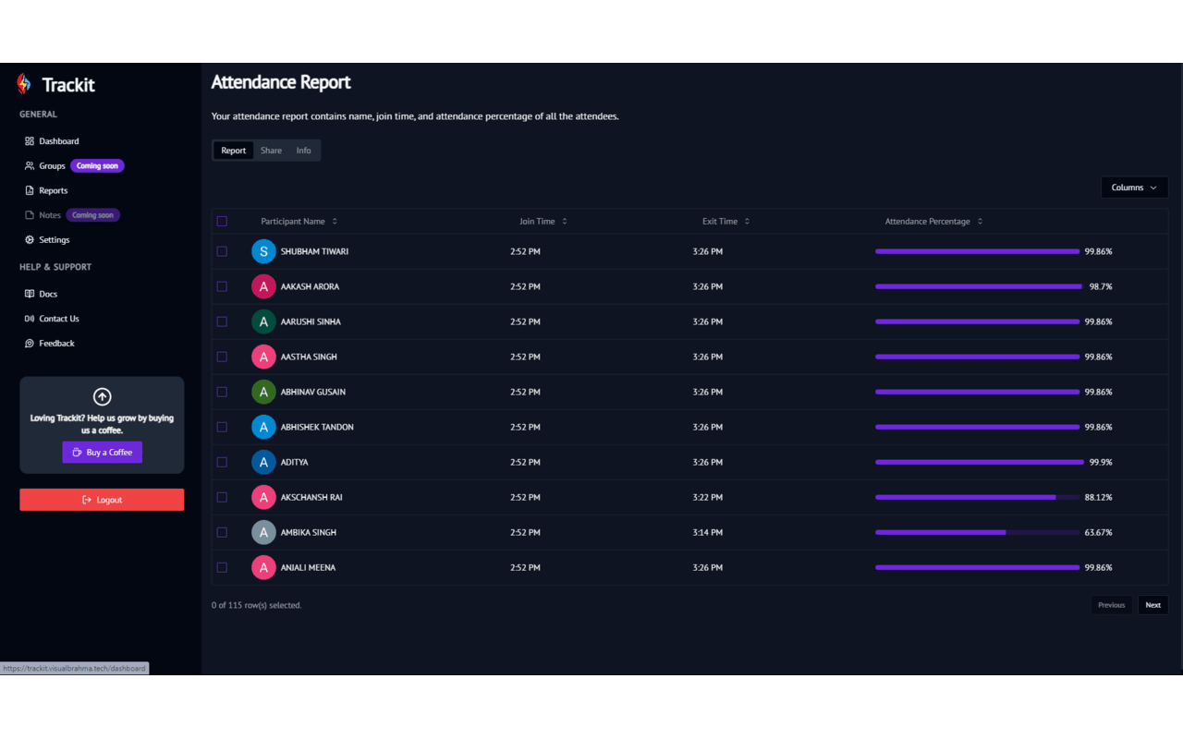Click Akschansh Rai's 88.12% progress bar

pos(977,497)
